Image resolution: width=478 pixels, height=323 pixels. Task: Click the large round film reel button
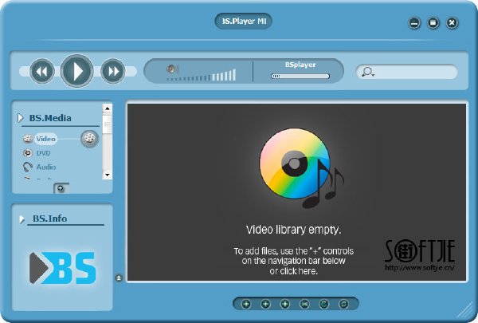click(x=89, y=139)
